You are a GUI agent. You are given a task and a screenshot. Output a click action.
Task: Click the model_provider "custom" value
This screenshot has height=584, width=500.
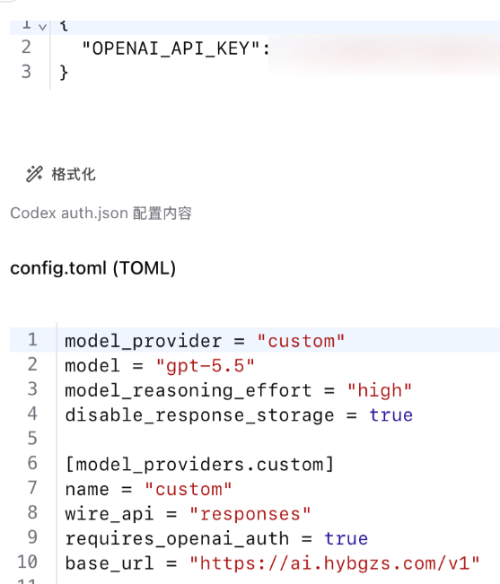[301, 341]
